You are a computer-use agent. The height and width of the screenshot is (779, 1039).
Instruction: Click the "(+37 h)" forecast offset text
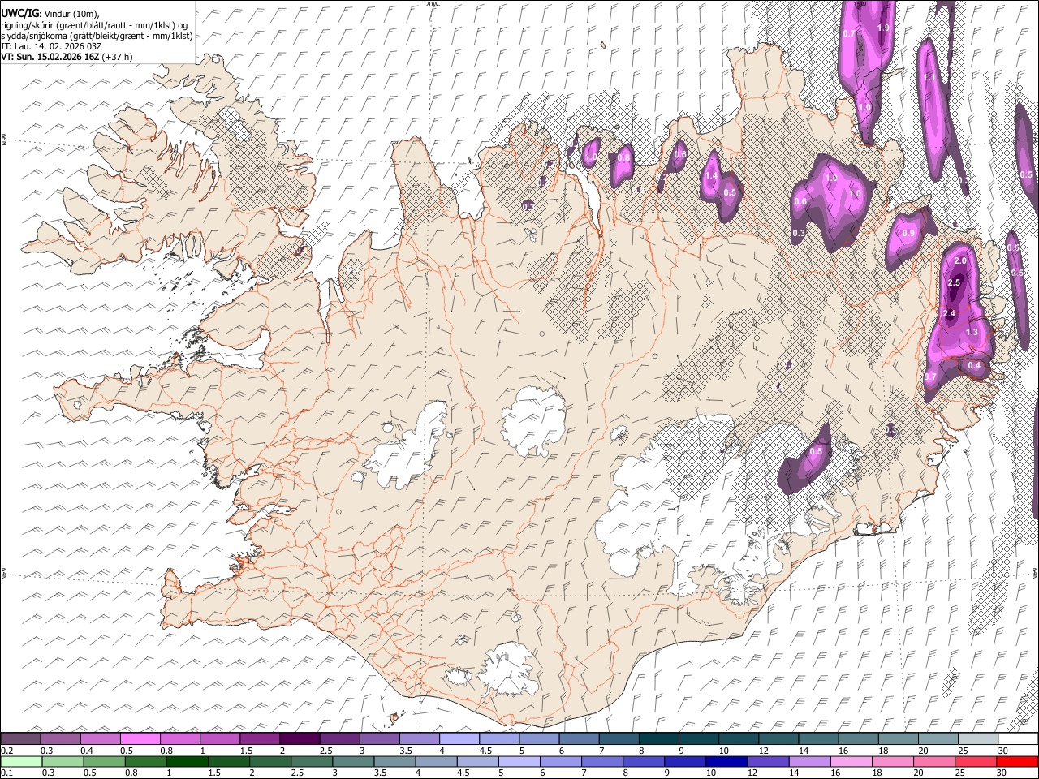click(x=118, y=57)
